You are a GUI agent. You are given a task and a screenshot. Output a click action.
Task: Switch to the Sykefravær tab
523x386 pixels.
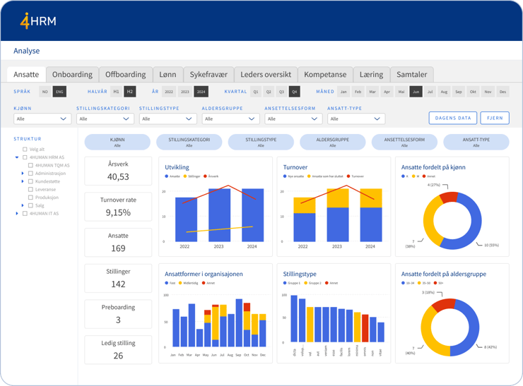coord(208,75)
